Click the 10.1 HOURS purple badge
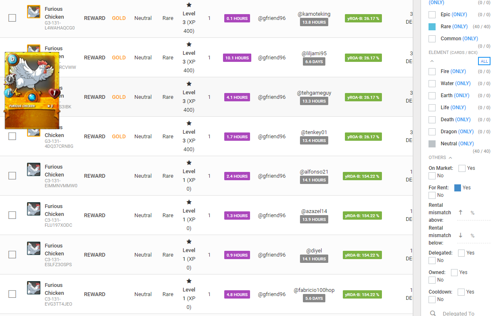Image resolution: width=498 pixels, height=316 pixels. [x=237, y=58]
